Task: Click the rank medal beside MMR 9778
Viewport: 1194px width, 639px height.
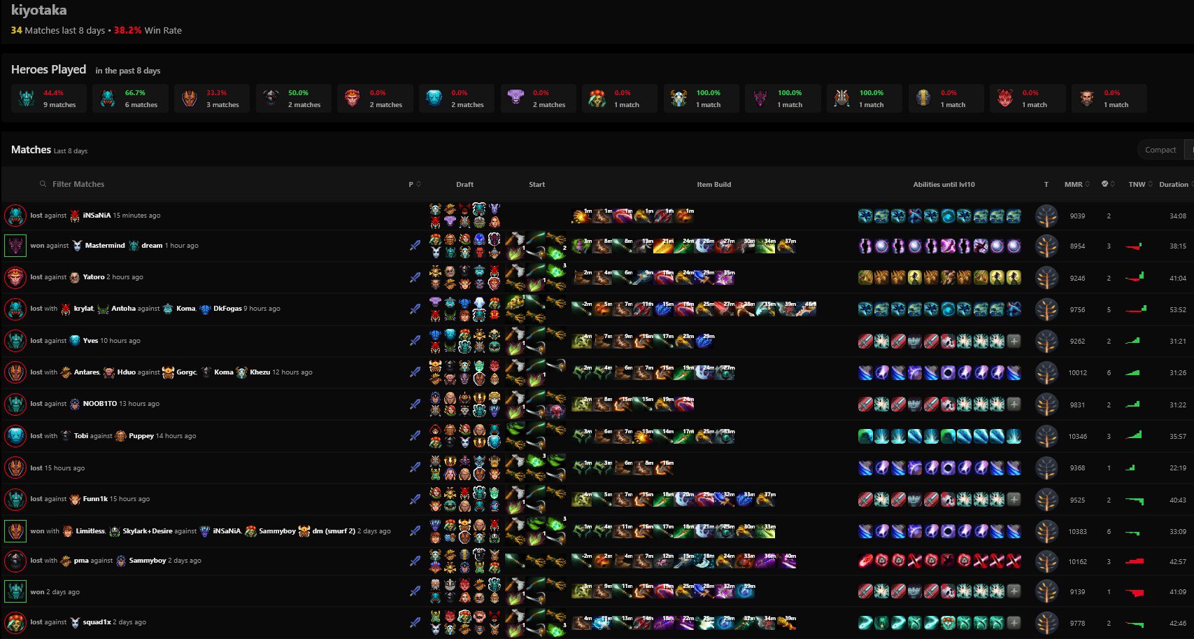Action: 1046,623
